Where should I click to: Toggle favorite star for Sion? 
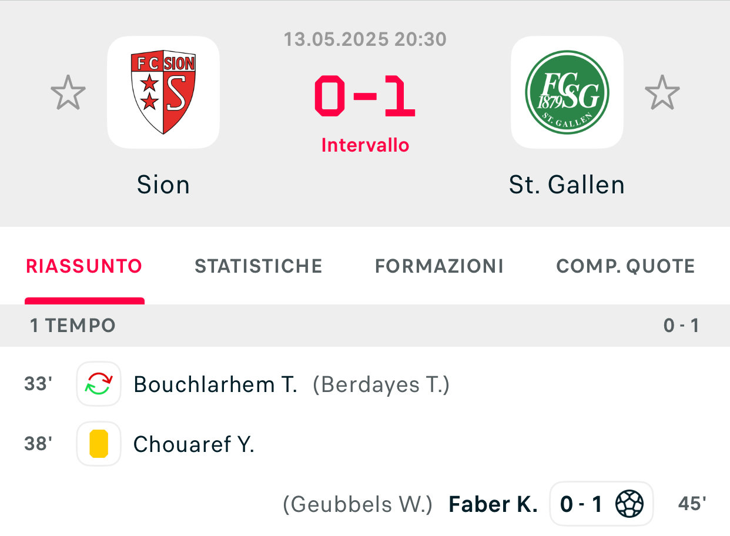pyautogui.click(x=68, y=92)
